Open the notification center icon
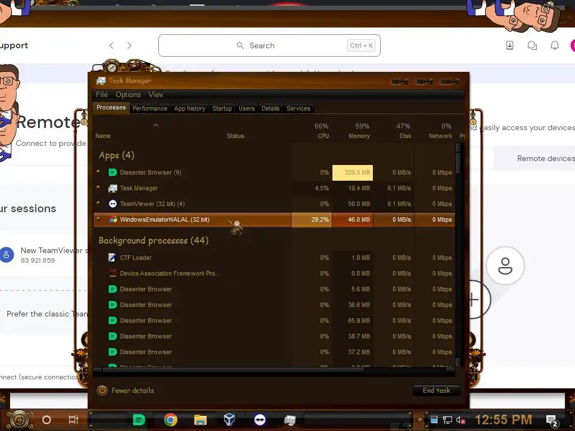The height and width of the screenshot is (431, 575). (552, 421)
